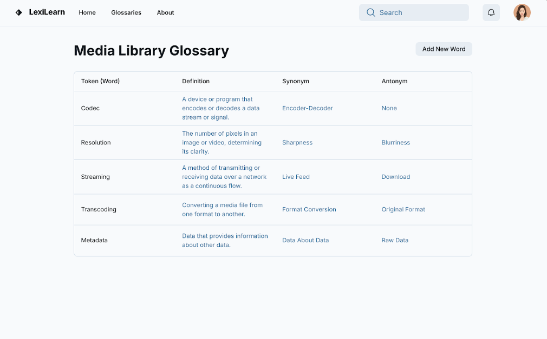The image size is (547, 339).
Task: Click the Download antonym link
Action: [x=395, y=177]
